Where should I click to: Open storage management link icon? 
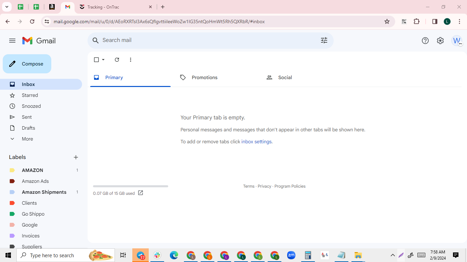pyautogui.click(x=141, y=193)
